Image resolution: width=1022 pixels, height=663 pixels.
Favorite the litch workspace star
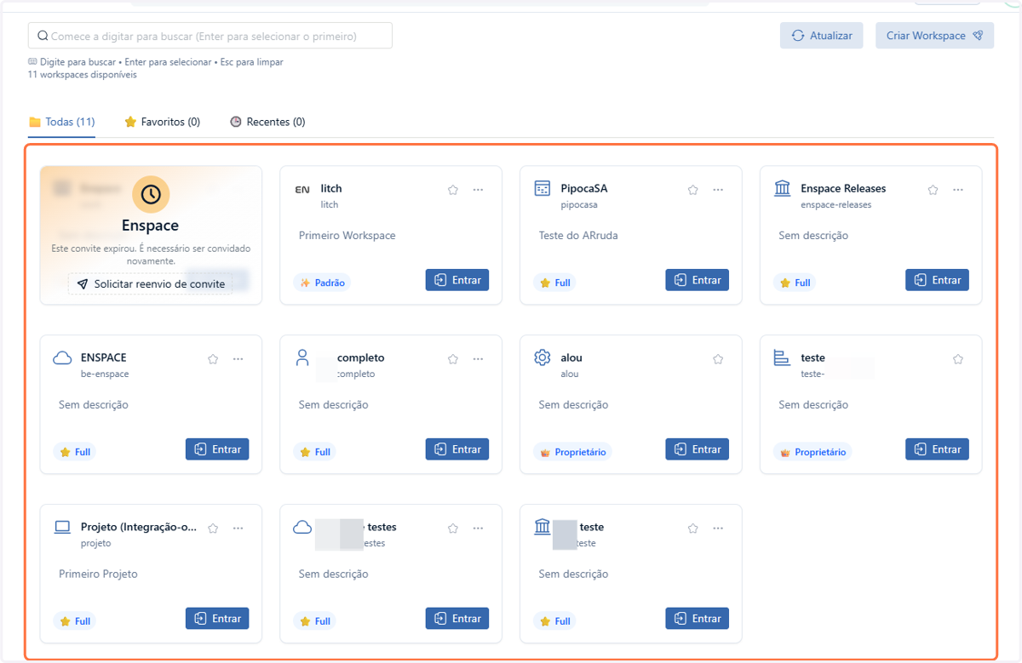click(x=453, y=190)
